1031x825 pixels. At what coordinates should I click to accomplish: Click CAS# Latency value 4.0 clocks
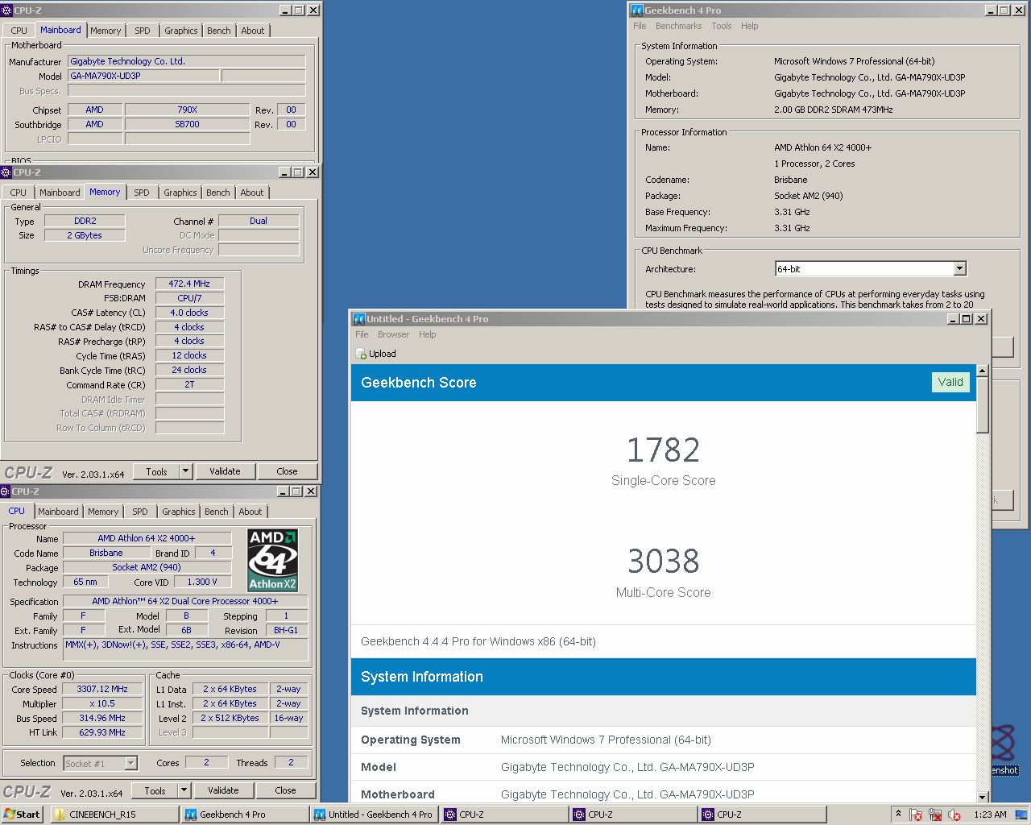click(189, 313)
